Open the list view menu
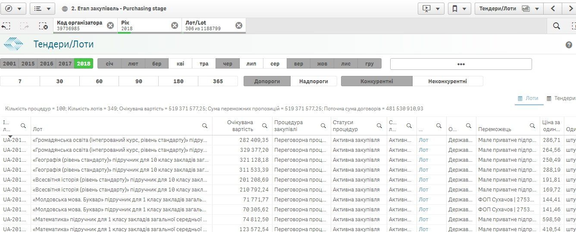The height and width of the screenshot is (232, 576). click(x=42, y=8)
